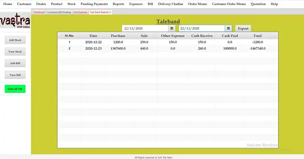The height and width of the screenshot is (159, 304).
Task: Expand the Reports menu
Action: (x=118, y=4)
